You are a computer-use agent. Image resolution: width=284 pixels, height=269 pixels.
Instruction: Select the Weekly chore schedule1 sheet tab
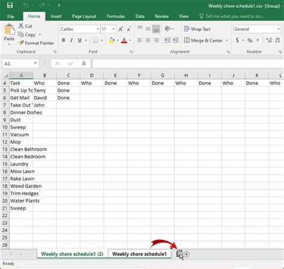point(140,254)
